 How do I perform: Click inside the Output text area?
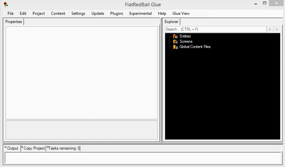143,158
